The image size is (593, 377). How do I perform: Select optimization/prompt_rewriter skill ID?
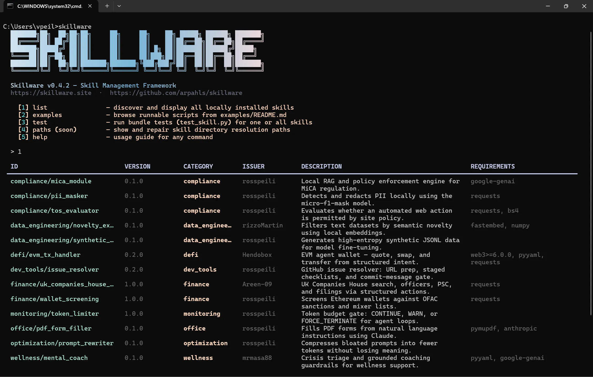[x=62, y=343]
